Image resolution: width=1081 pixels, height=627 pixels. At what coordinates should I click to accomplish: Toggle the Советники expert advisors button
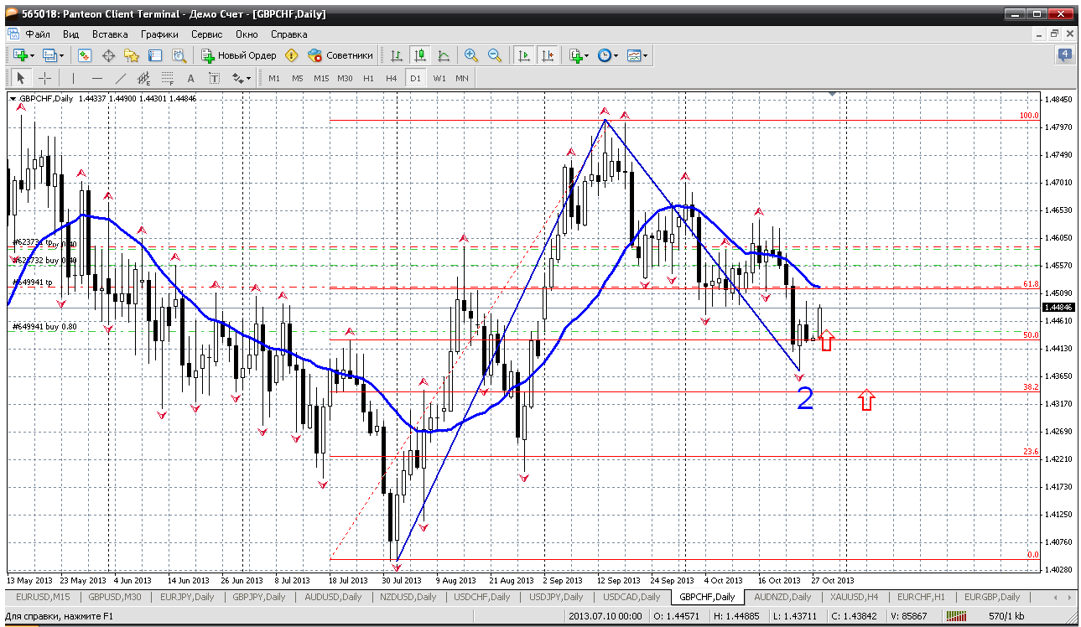(340, 55)
